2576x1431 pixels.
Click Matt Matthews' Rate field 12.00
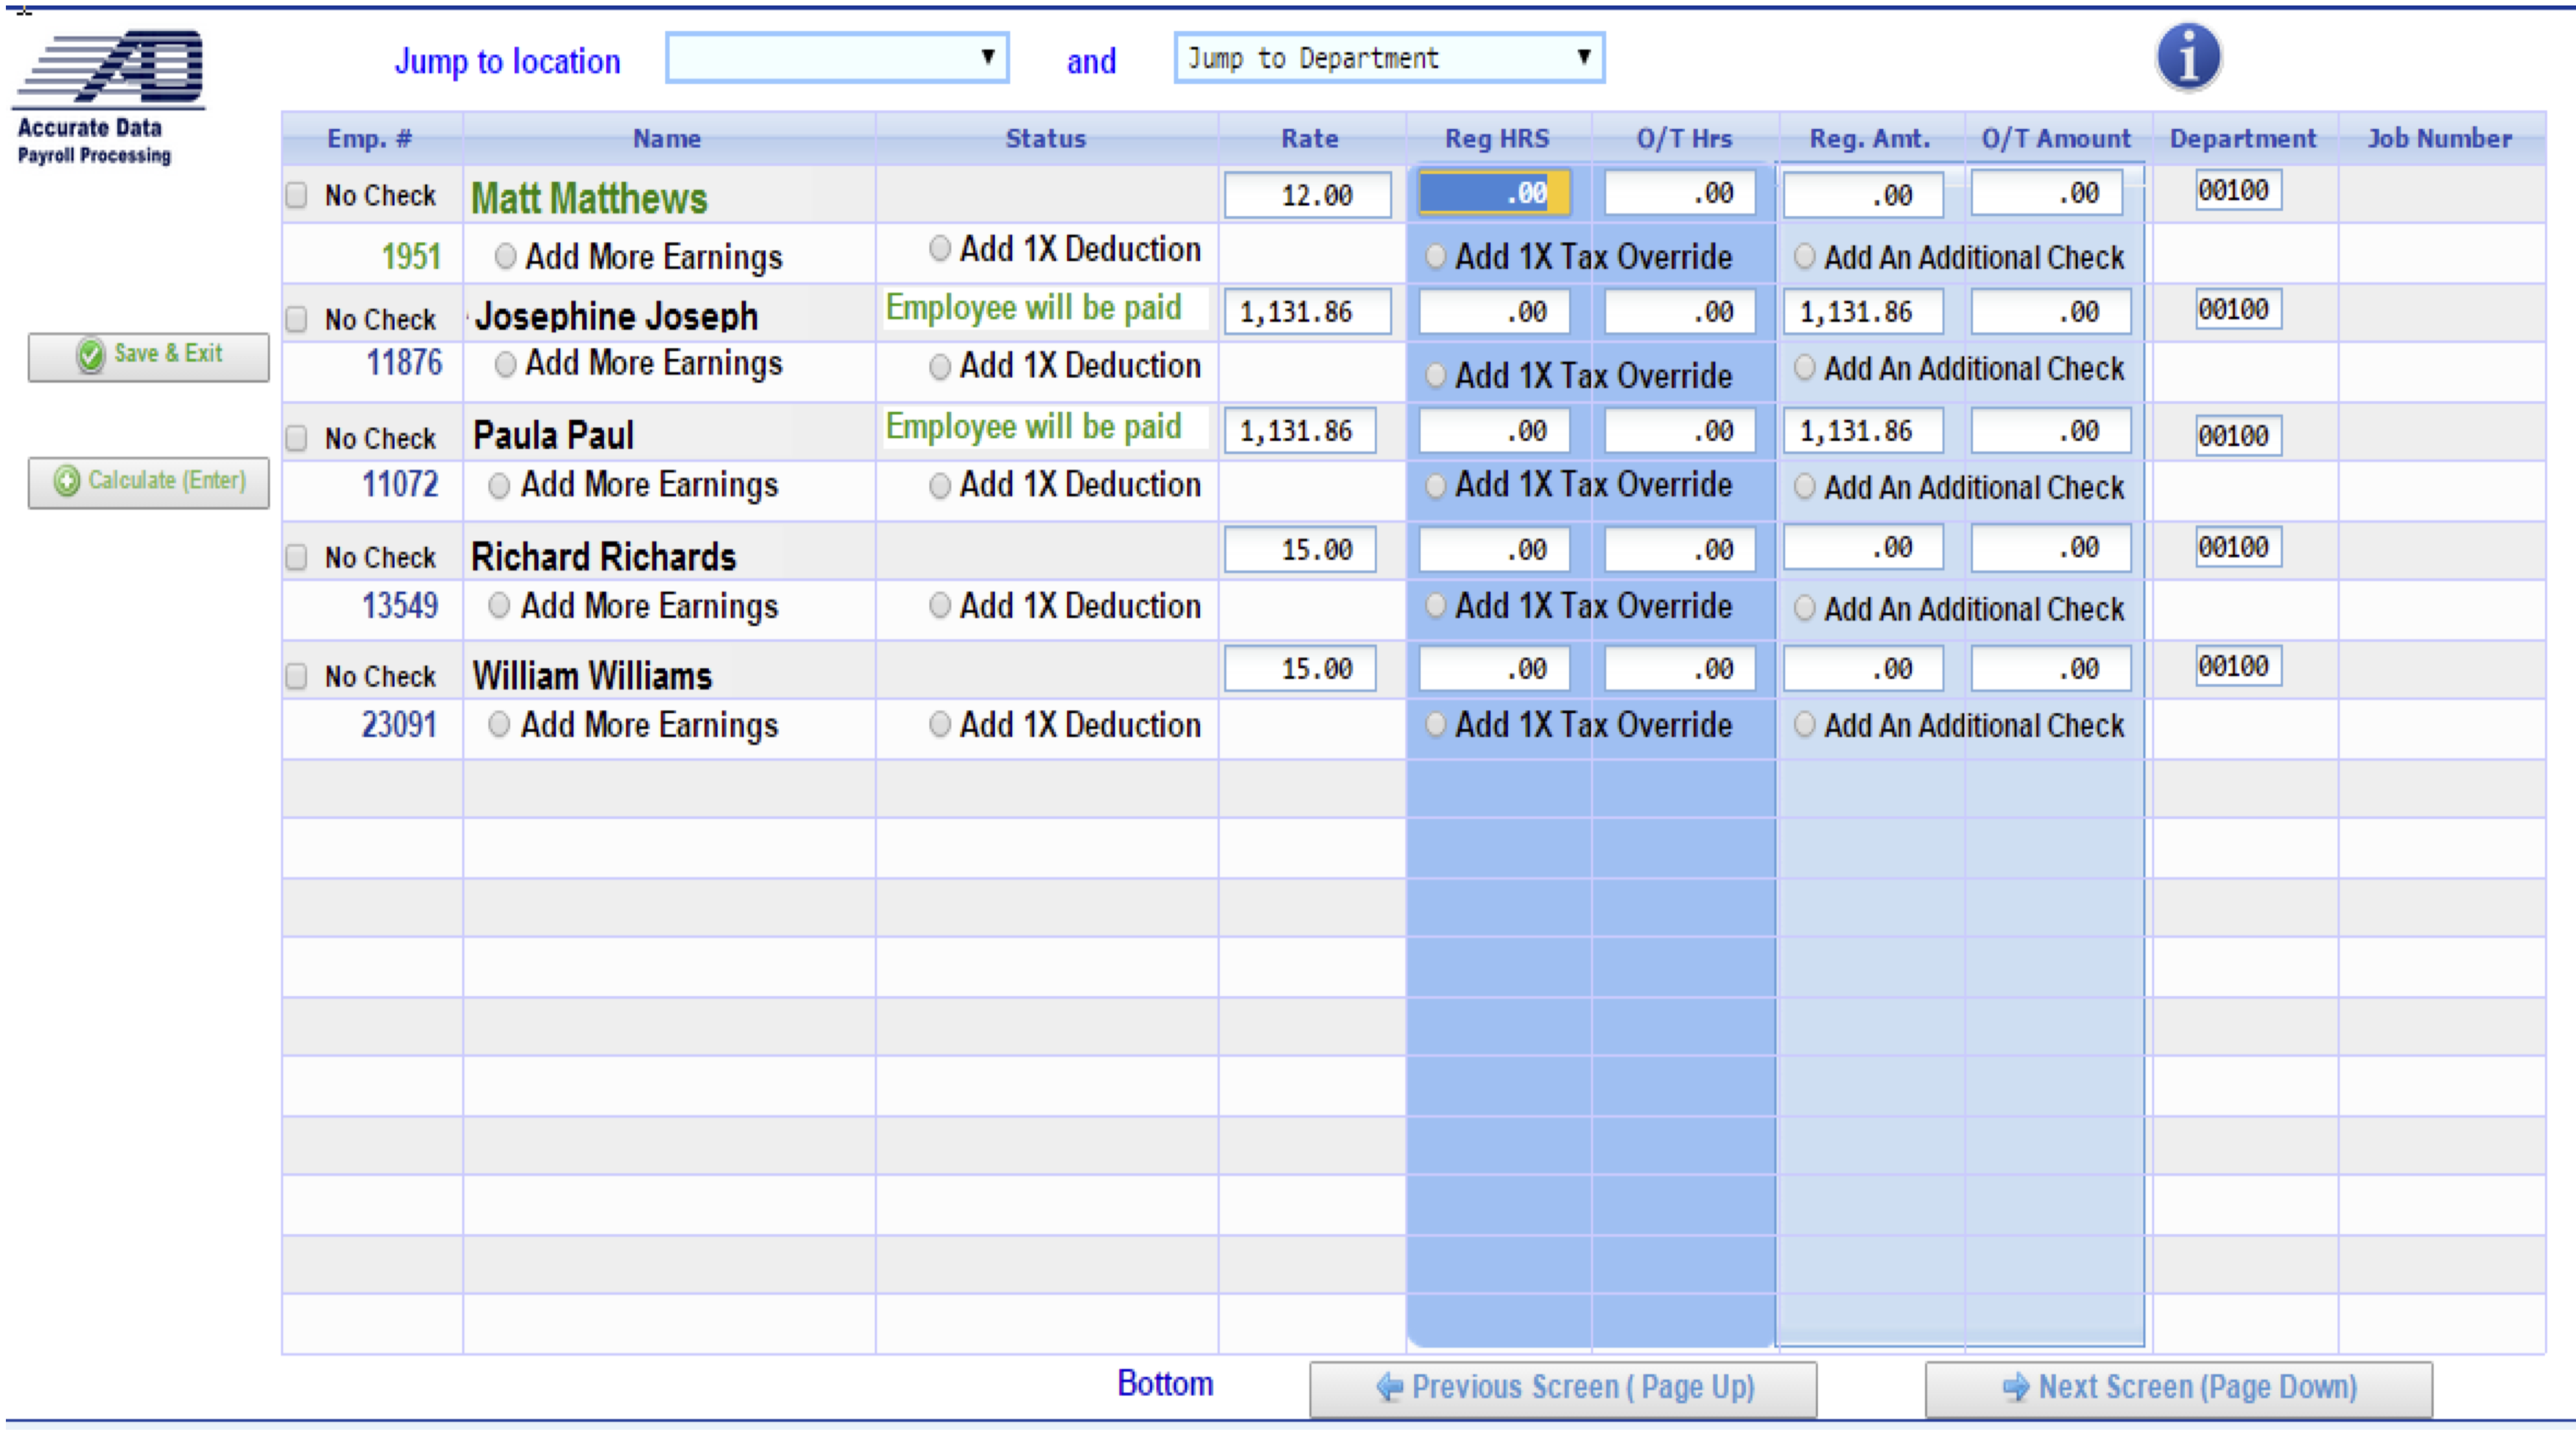tap(1307, 195)
